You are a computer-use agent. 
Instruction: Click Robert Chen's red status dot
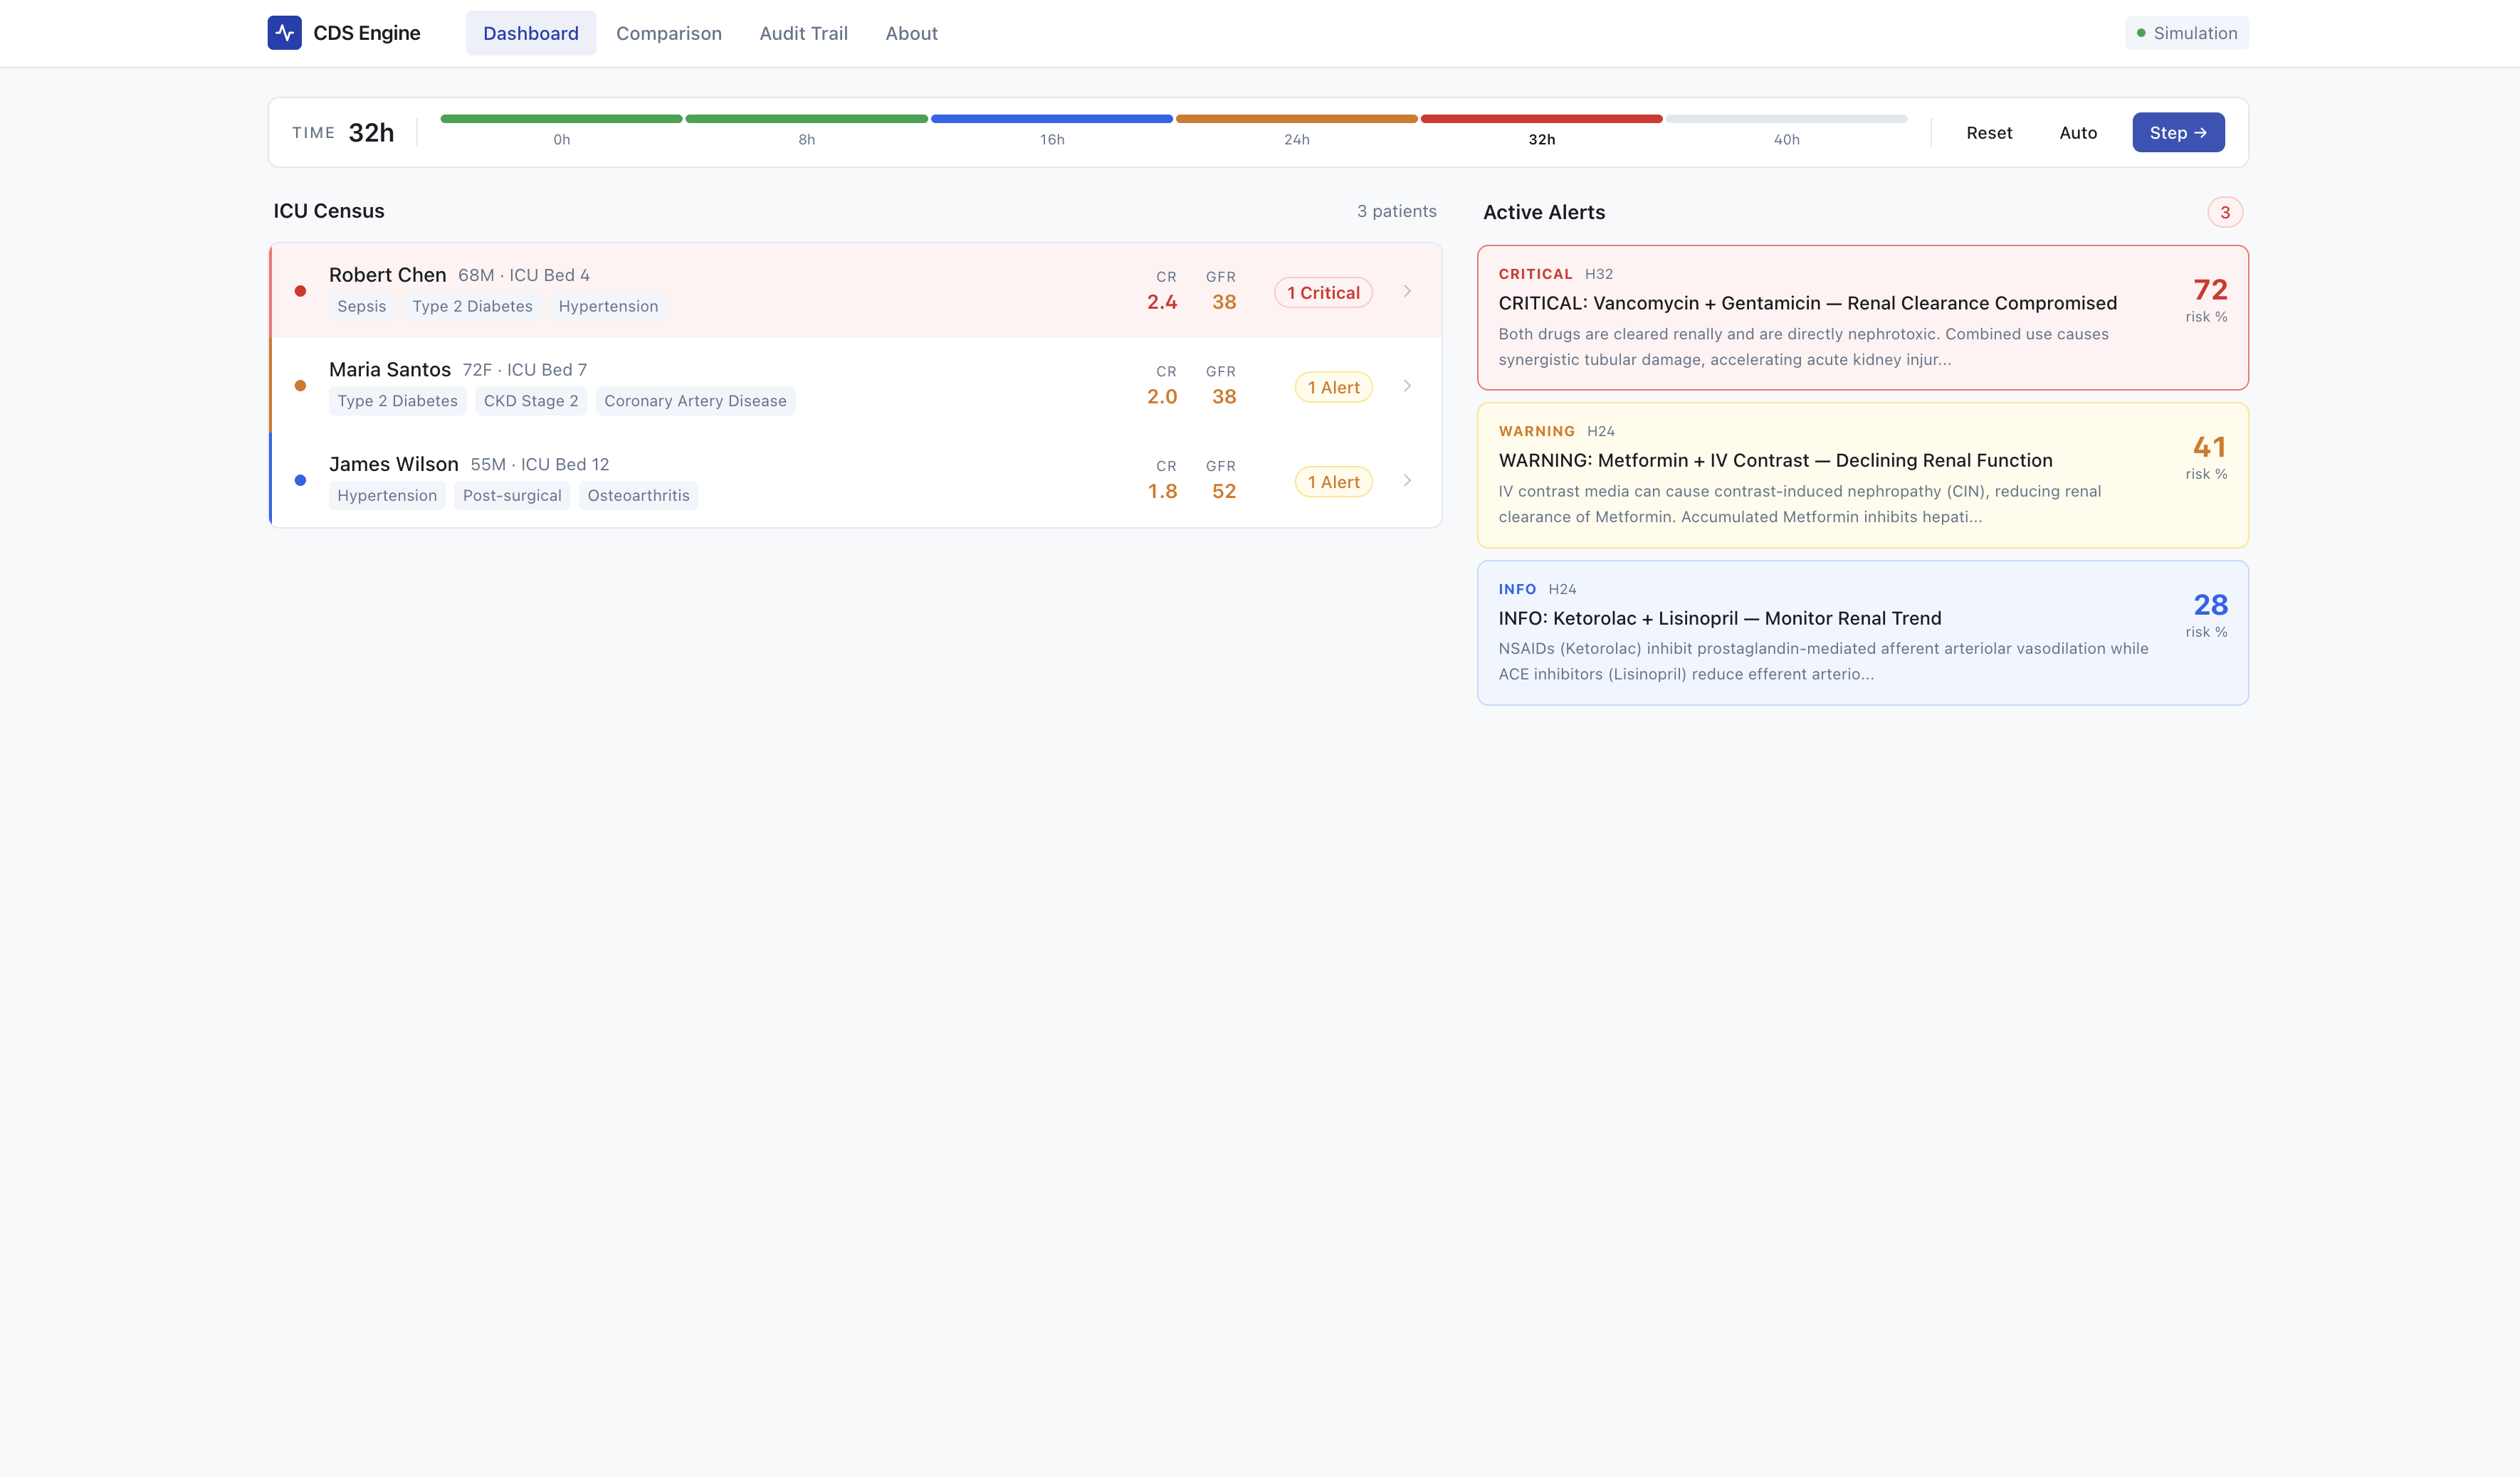click(x=300, y=291)
